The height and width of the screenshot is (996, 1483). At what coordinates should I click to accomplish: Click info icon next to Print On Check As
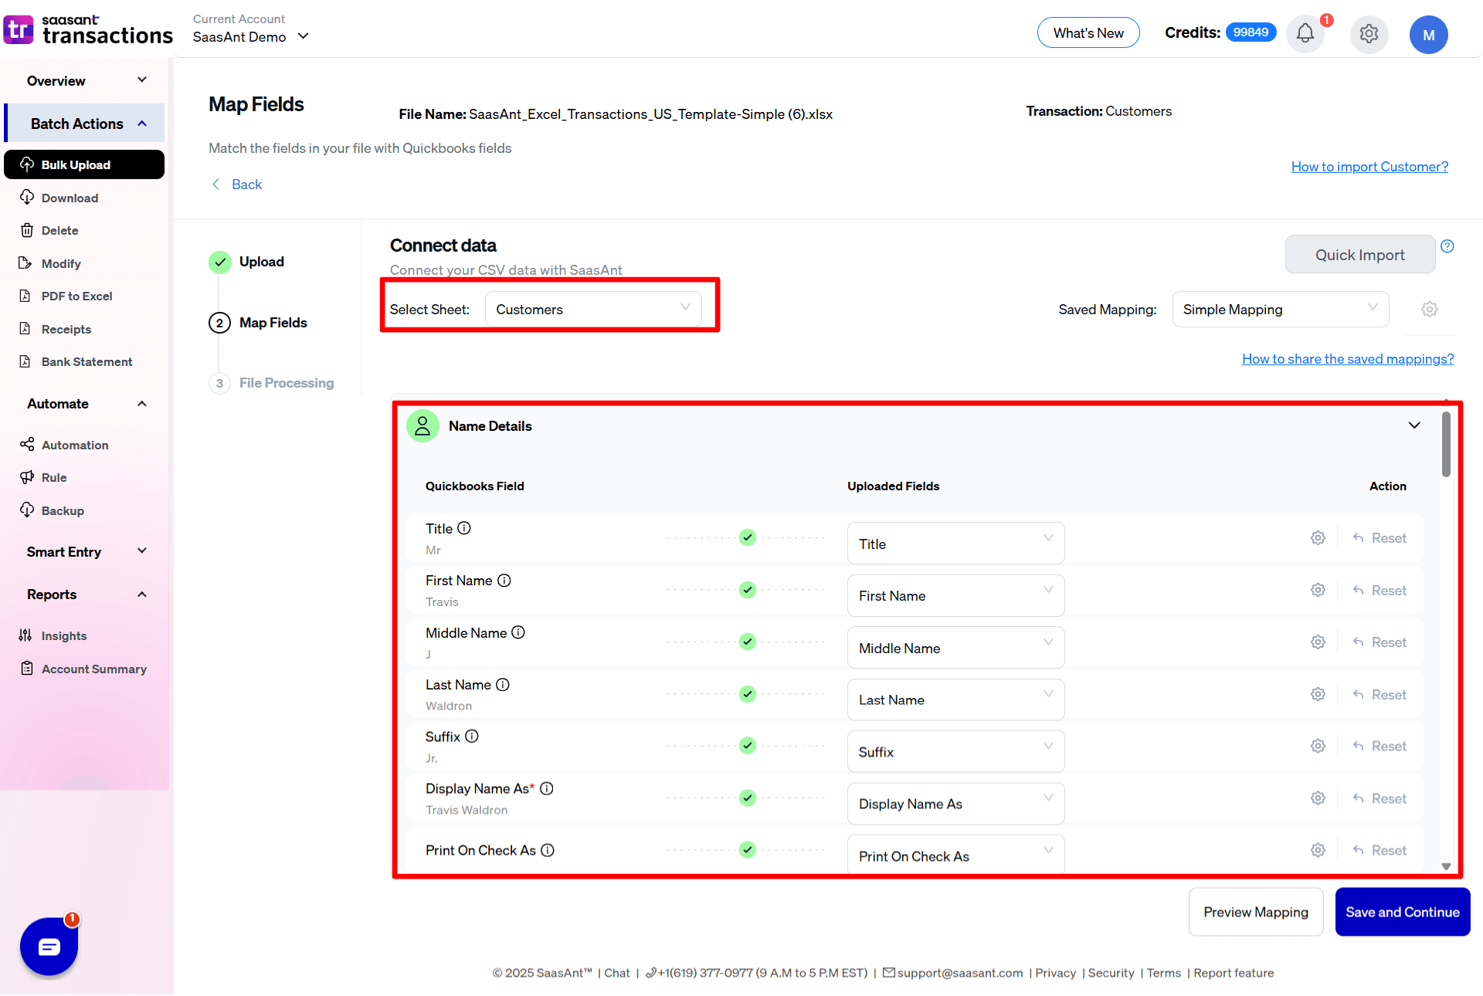(x=548, y=851)
